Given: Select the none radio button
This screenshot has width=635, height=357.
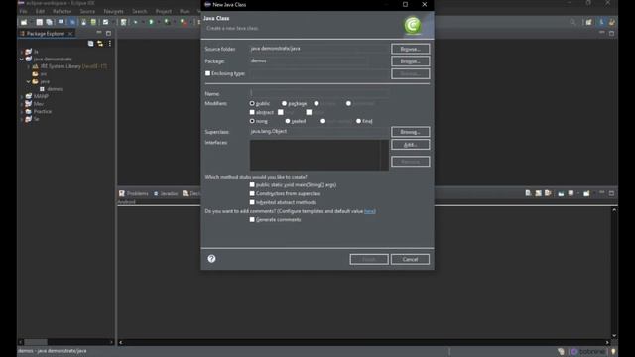Looking at the screenshot, I should 252,121.
